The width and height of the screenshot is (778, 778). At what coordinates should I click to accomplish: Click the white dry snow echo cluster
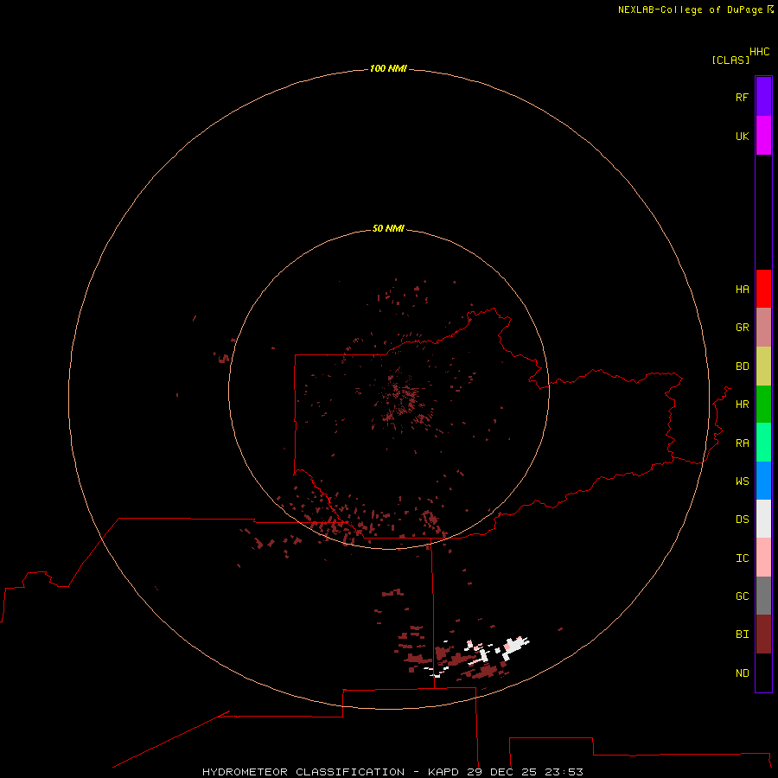[514, 647]
